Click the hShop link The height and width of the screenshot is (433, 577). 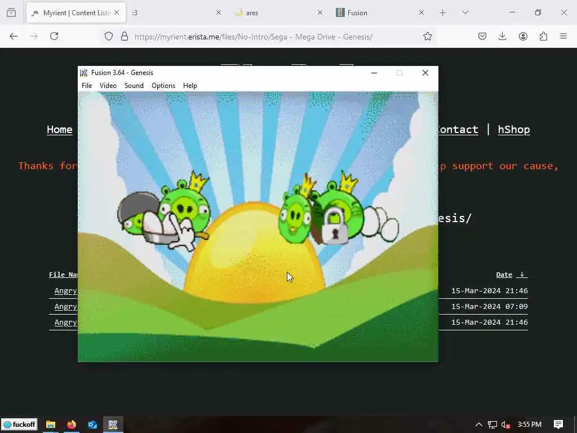[514, 130]
